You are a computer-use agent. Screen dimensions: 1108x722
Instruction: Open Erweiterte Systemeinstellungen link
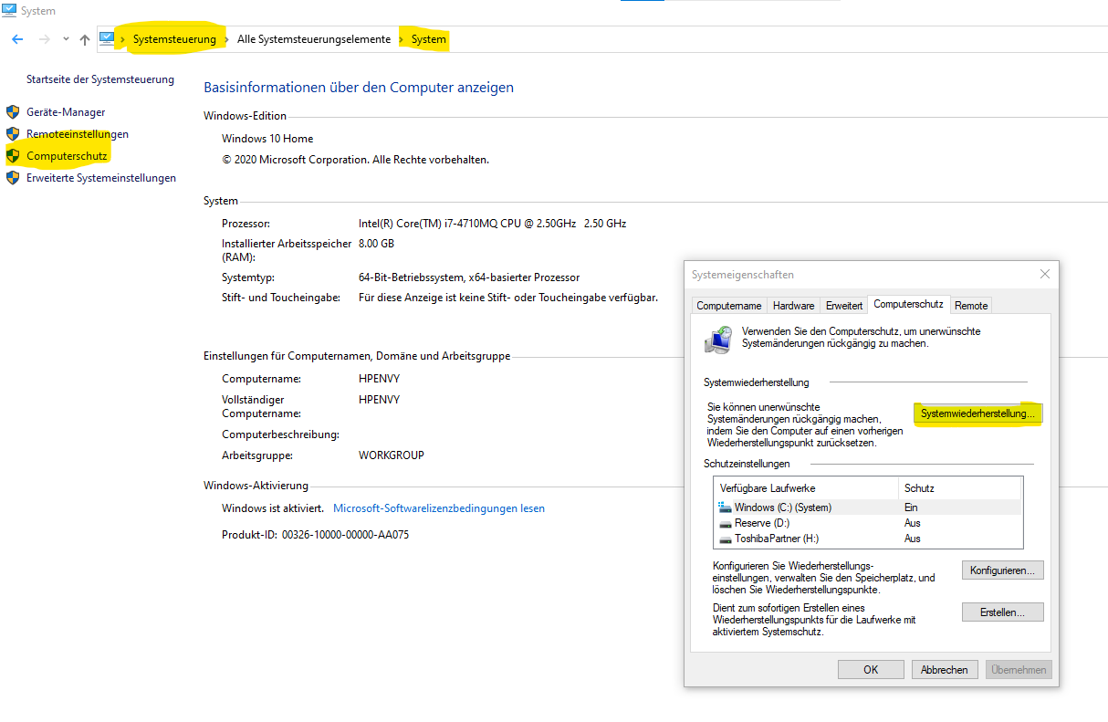(x=101, y=178)
